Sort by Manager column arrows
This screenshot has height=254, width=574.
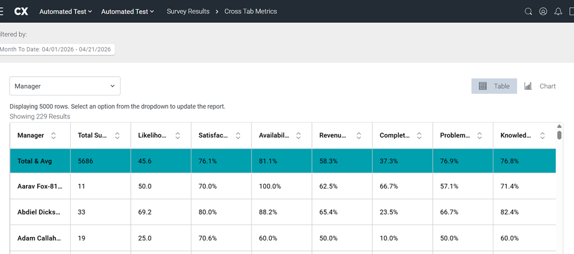(54, 136)
